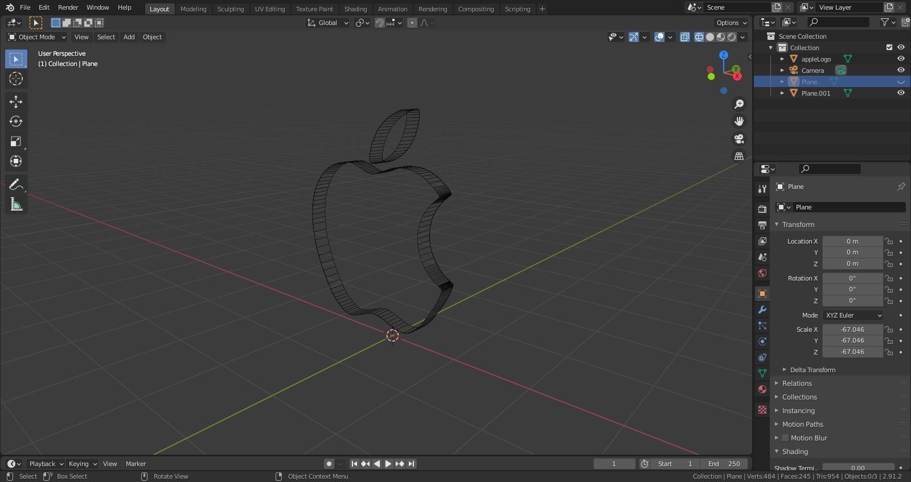Select the Cursor tool in toolbar

click(16, 79)
